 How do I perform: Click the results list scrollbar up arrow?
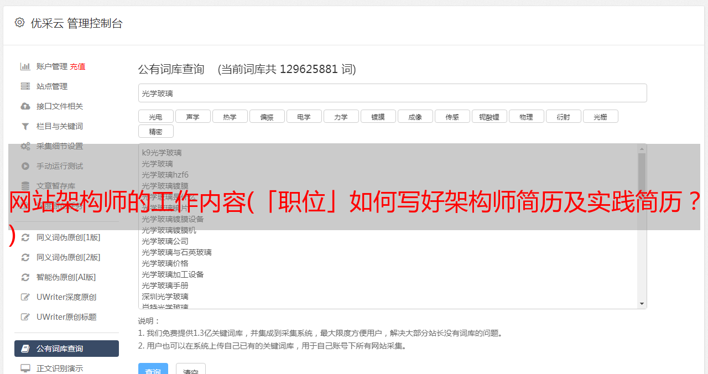click(642, 149)
